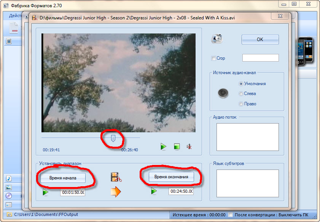Click the Время окончания button
This screenshot has width=320, height=222.
coord(171,177)
